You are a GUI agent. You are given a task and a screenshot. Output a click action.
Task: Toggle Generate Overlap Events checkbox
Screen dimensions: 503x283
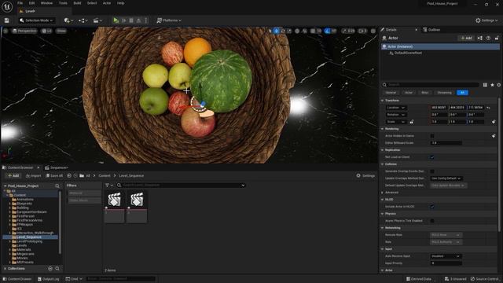pyautogui.click(x=432, y=171)
